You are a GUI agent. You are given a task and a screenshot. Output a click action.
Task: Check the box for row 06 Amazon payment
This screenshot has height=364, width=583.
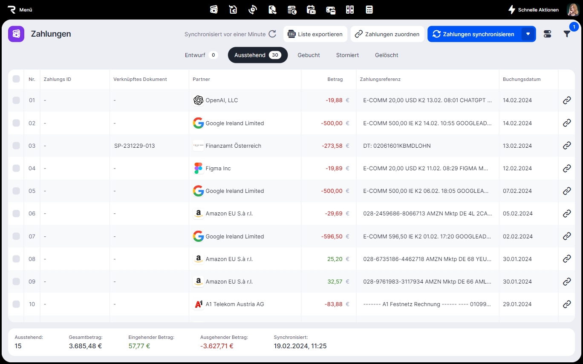(x=16, y=213)
